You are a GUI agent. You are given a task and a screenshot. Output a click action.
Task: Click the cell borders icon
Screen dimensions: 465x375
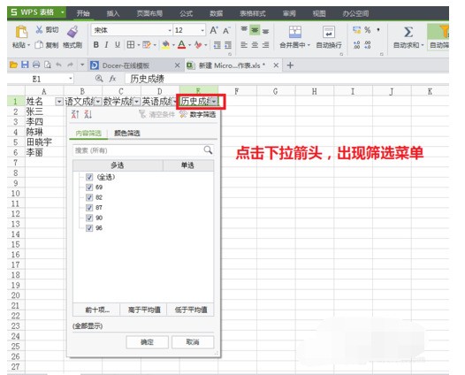pos(131,45)
